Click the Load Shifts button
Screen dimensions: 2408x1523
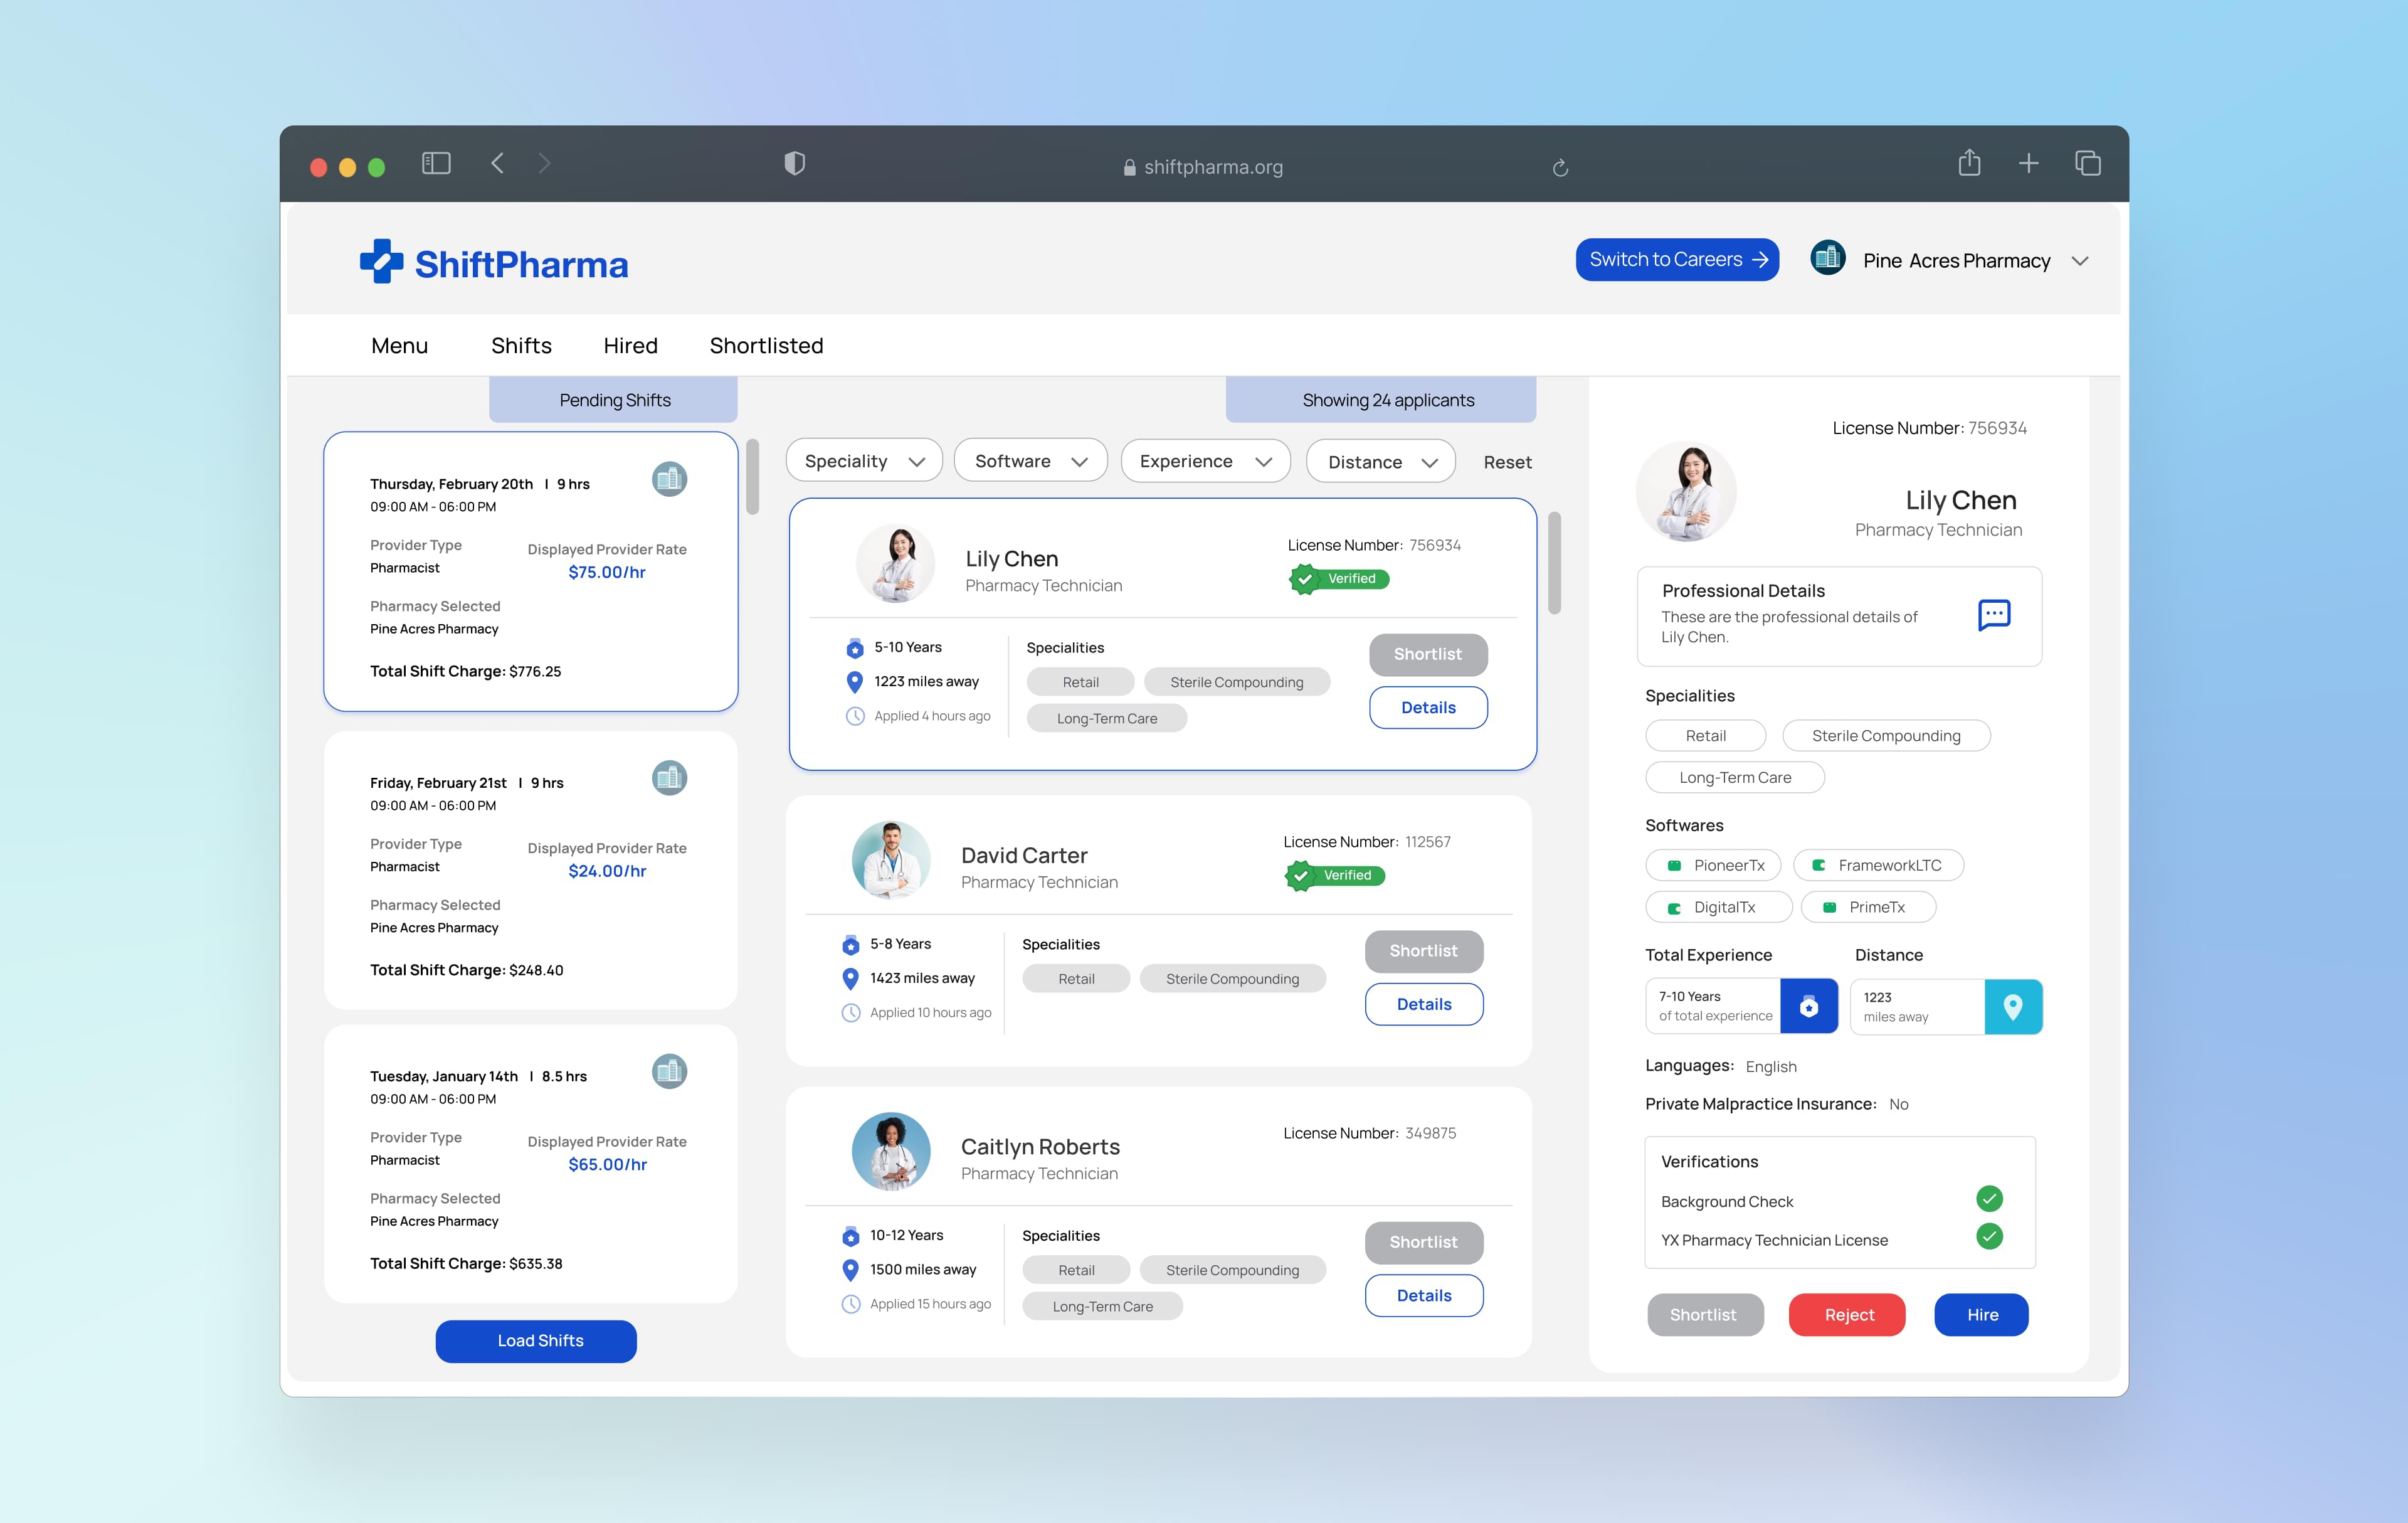(536, 1340)
